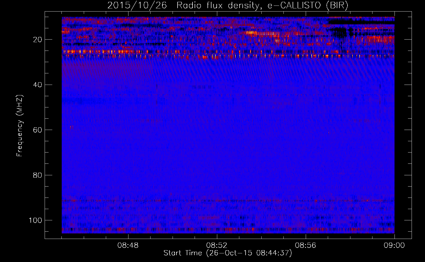Click the '100' frequency tick label
This screenshot has width=425, height=262.
pos(35,220)
